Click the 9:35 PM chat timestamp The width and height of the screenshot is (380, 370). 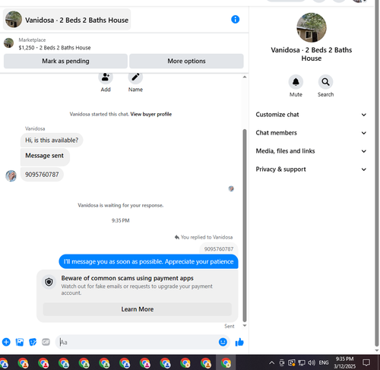pyautogui.click(x=121, y=220)
